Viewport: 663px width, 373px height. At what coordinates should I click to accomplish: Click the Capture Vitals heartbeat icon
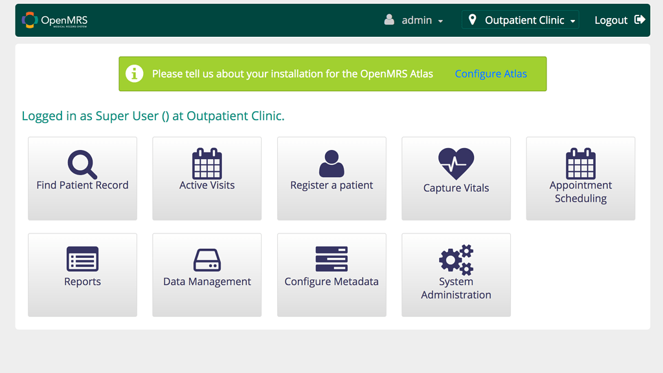456,164
